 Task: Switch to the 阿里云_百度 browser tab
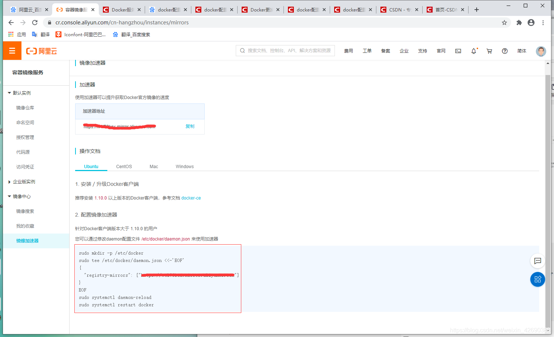coord(29,10)
